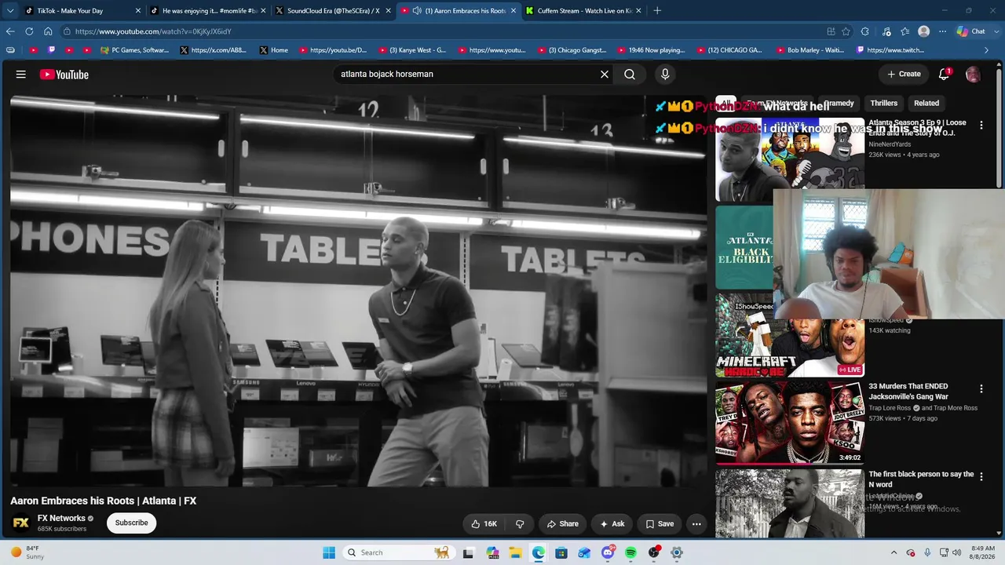Click the Windows taskbar Search box
This screenshot has width=1005, height=565.
pos(398,552)
